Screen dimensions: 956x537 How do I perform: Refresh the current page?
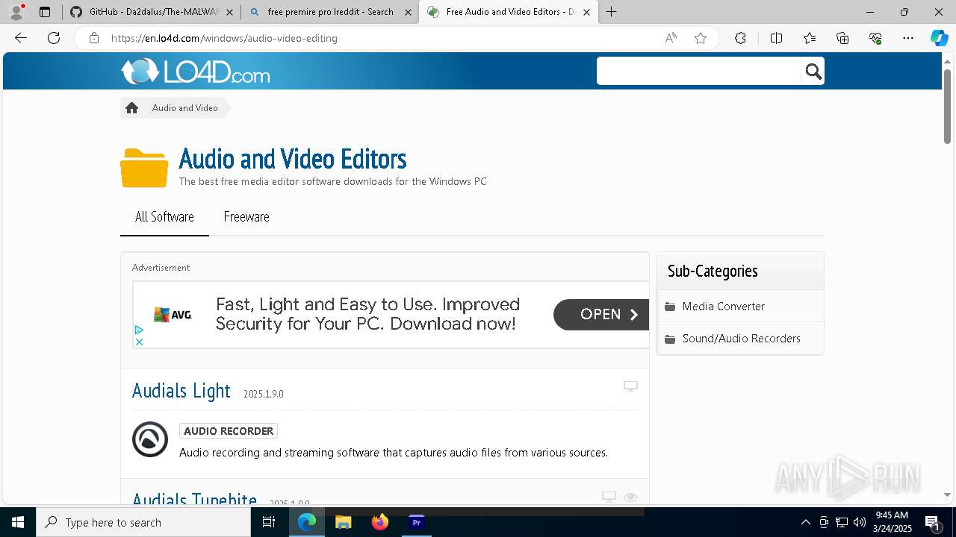54,38
